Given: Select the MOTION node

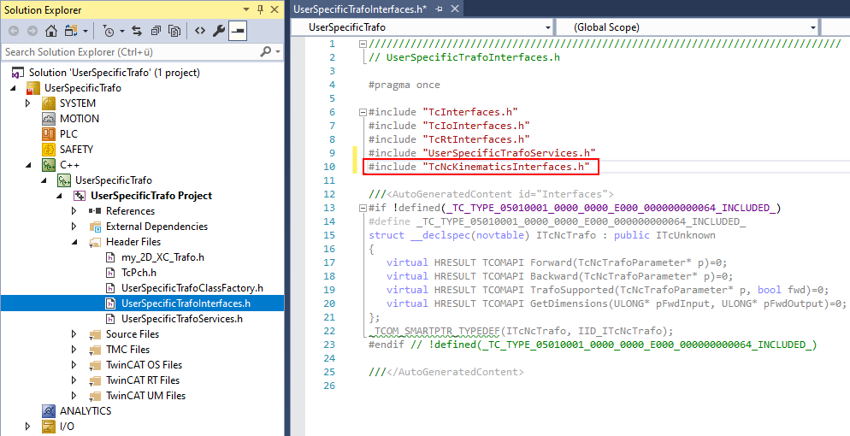Looking at the screenshot, I should (x=80, y=119).
